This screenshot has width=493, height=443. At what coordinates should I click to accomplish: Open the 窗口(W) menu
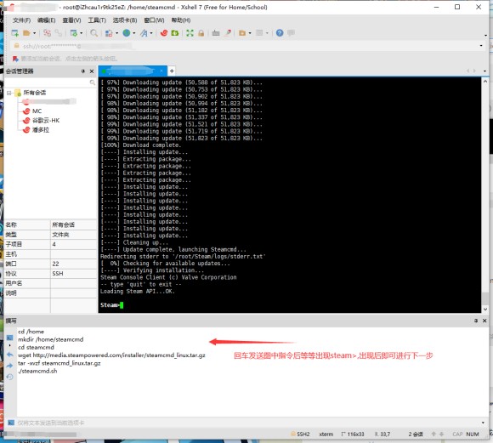pos(154,20)
